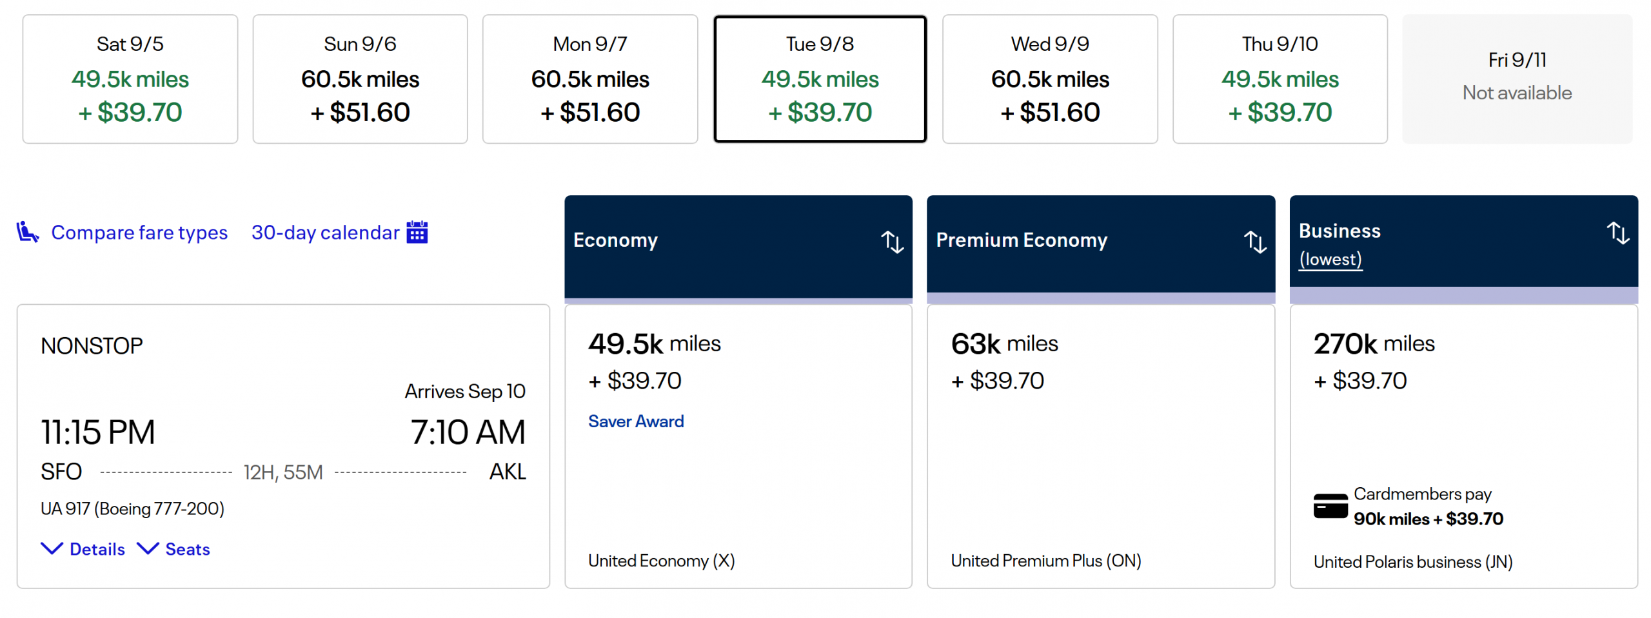1651x618 pixels.
Task: Click the 30-day calendar icon
Action: (x=417, y=232)
